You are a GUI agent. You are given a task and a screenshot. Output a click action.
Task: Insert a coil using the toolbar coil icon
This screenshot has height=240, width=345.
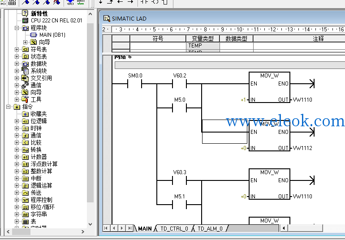[x=155, y=2]
